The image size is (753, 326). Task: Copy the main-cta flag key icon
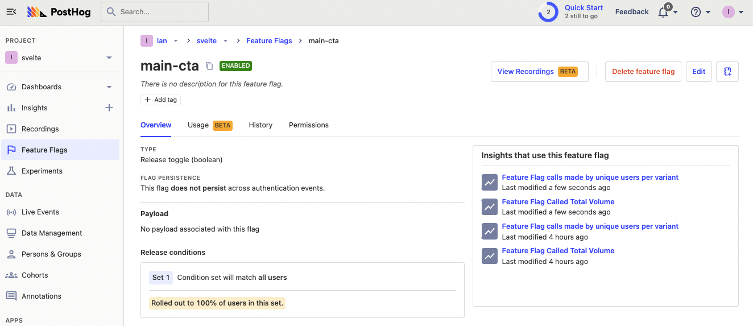click(x=209, y=66)
